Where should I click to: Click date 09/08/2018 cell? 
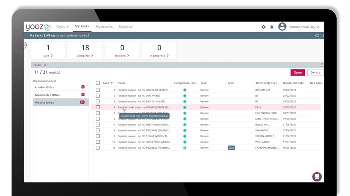289,90
